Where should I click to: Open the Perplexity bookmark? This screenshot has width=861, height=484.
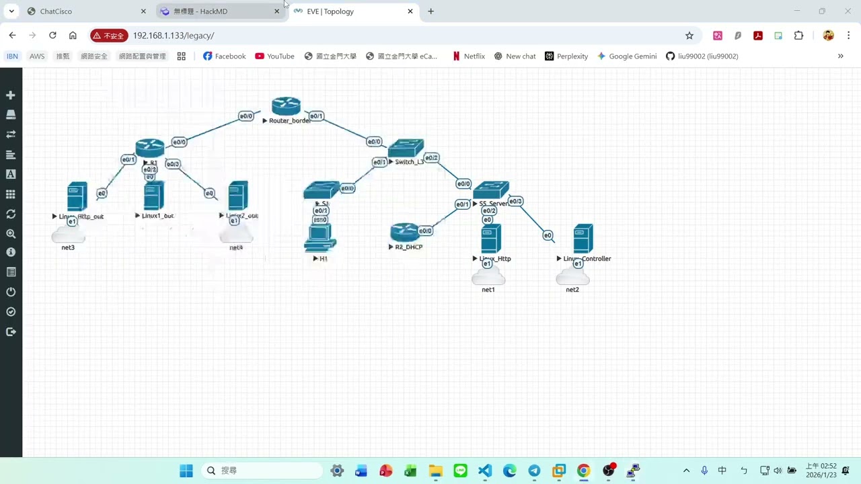[x=566, y=56]
